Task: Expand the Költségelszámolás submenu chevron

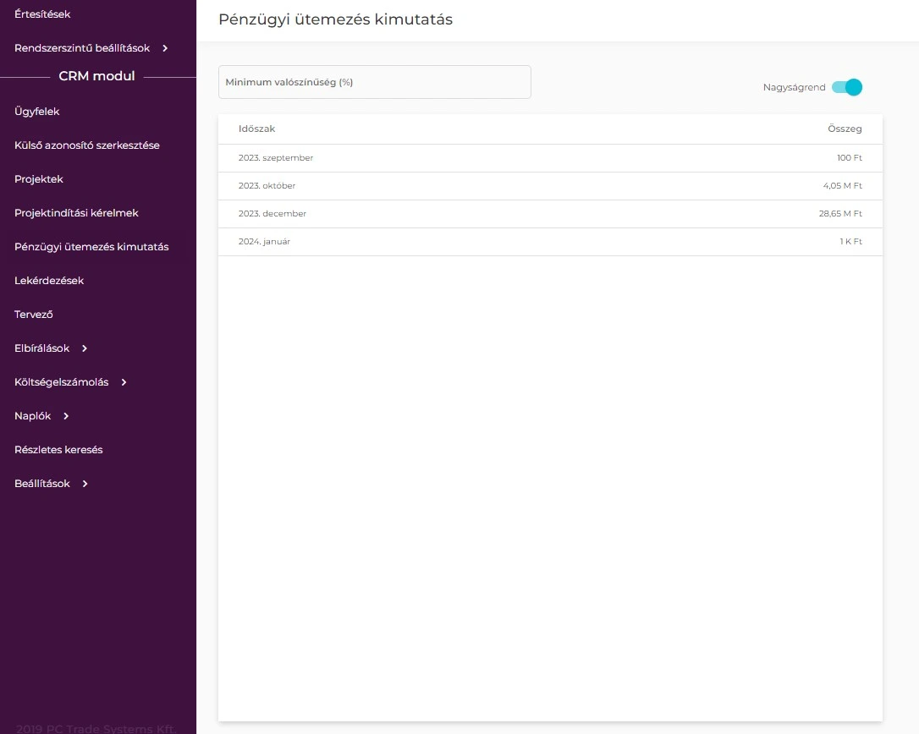Action: pos(124,382)
